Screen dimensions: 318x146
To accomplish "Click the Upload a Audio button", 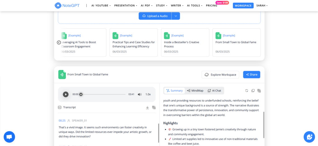I will (155, 16).
